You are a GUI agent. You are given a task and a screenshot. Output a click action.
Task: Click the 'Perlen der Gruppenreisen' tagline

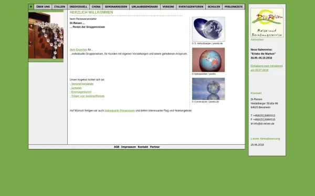pos(87,27)
